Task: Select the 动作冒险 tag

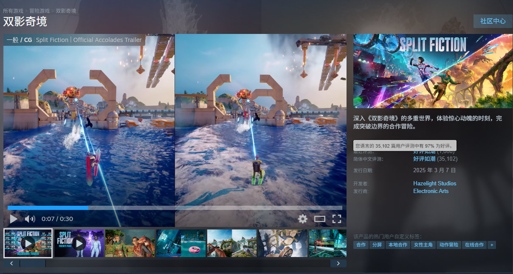Action: tap(449, 245)
